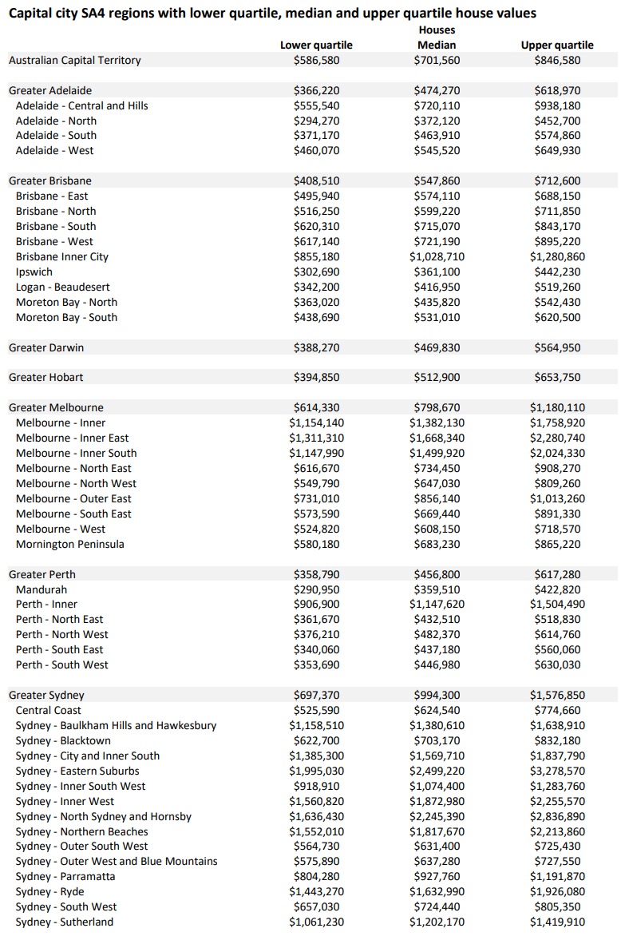The image size is (621, 940).
Task: Select the Sydney - Eastern Suburbs row label
Action: (x=77, y=771)
